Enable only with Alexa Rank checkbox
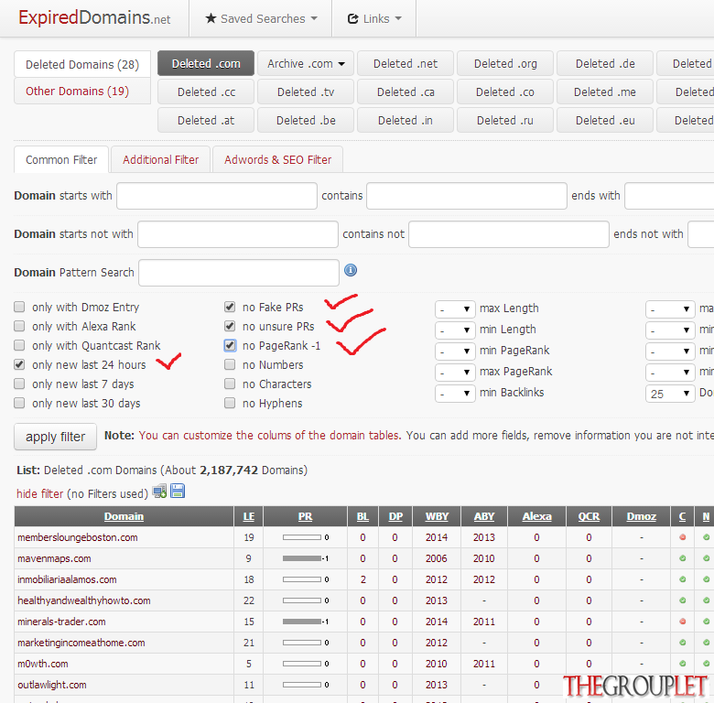The width and height of the screenshot is (714, 703). coord(19,326)
